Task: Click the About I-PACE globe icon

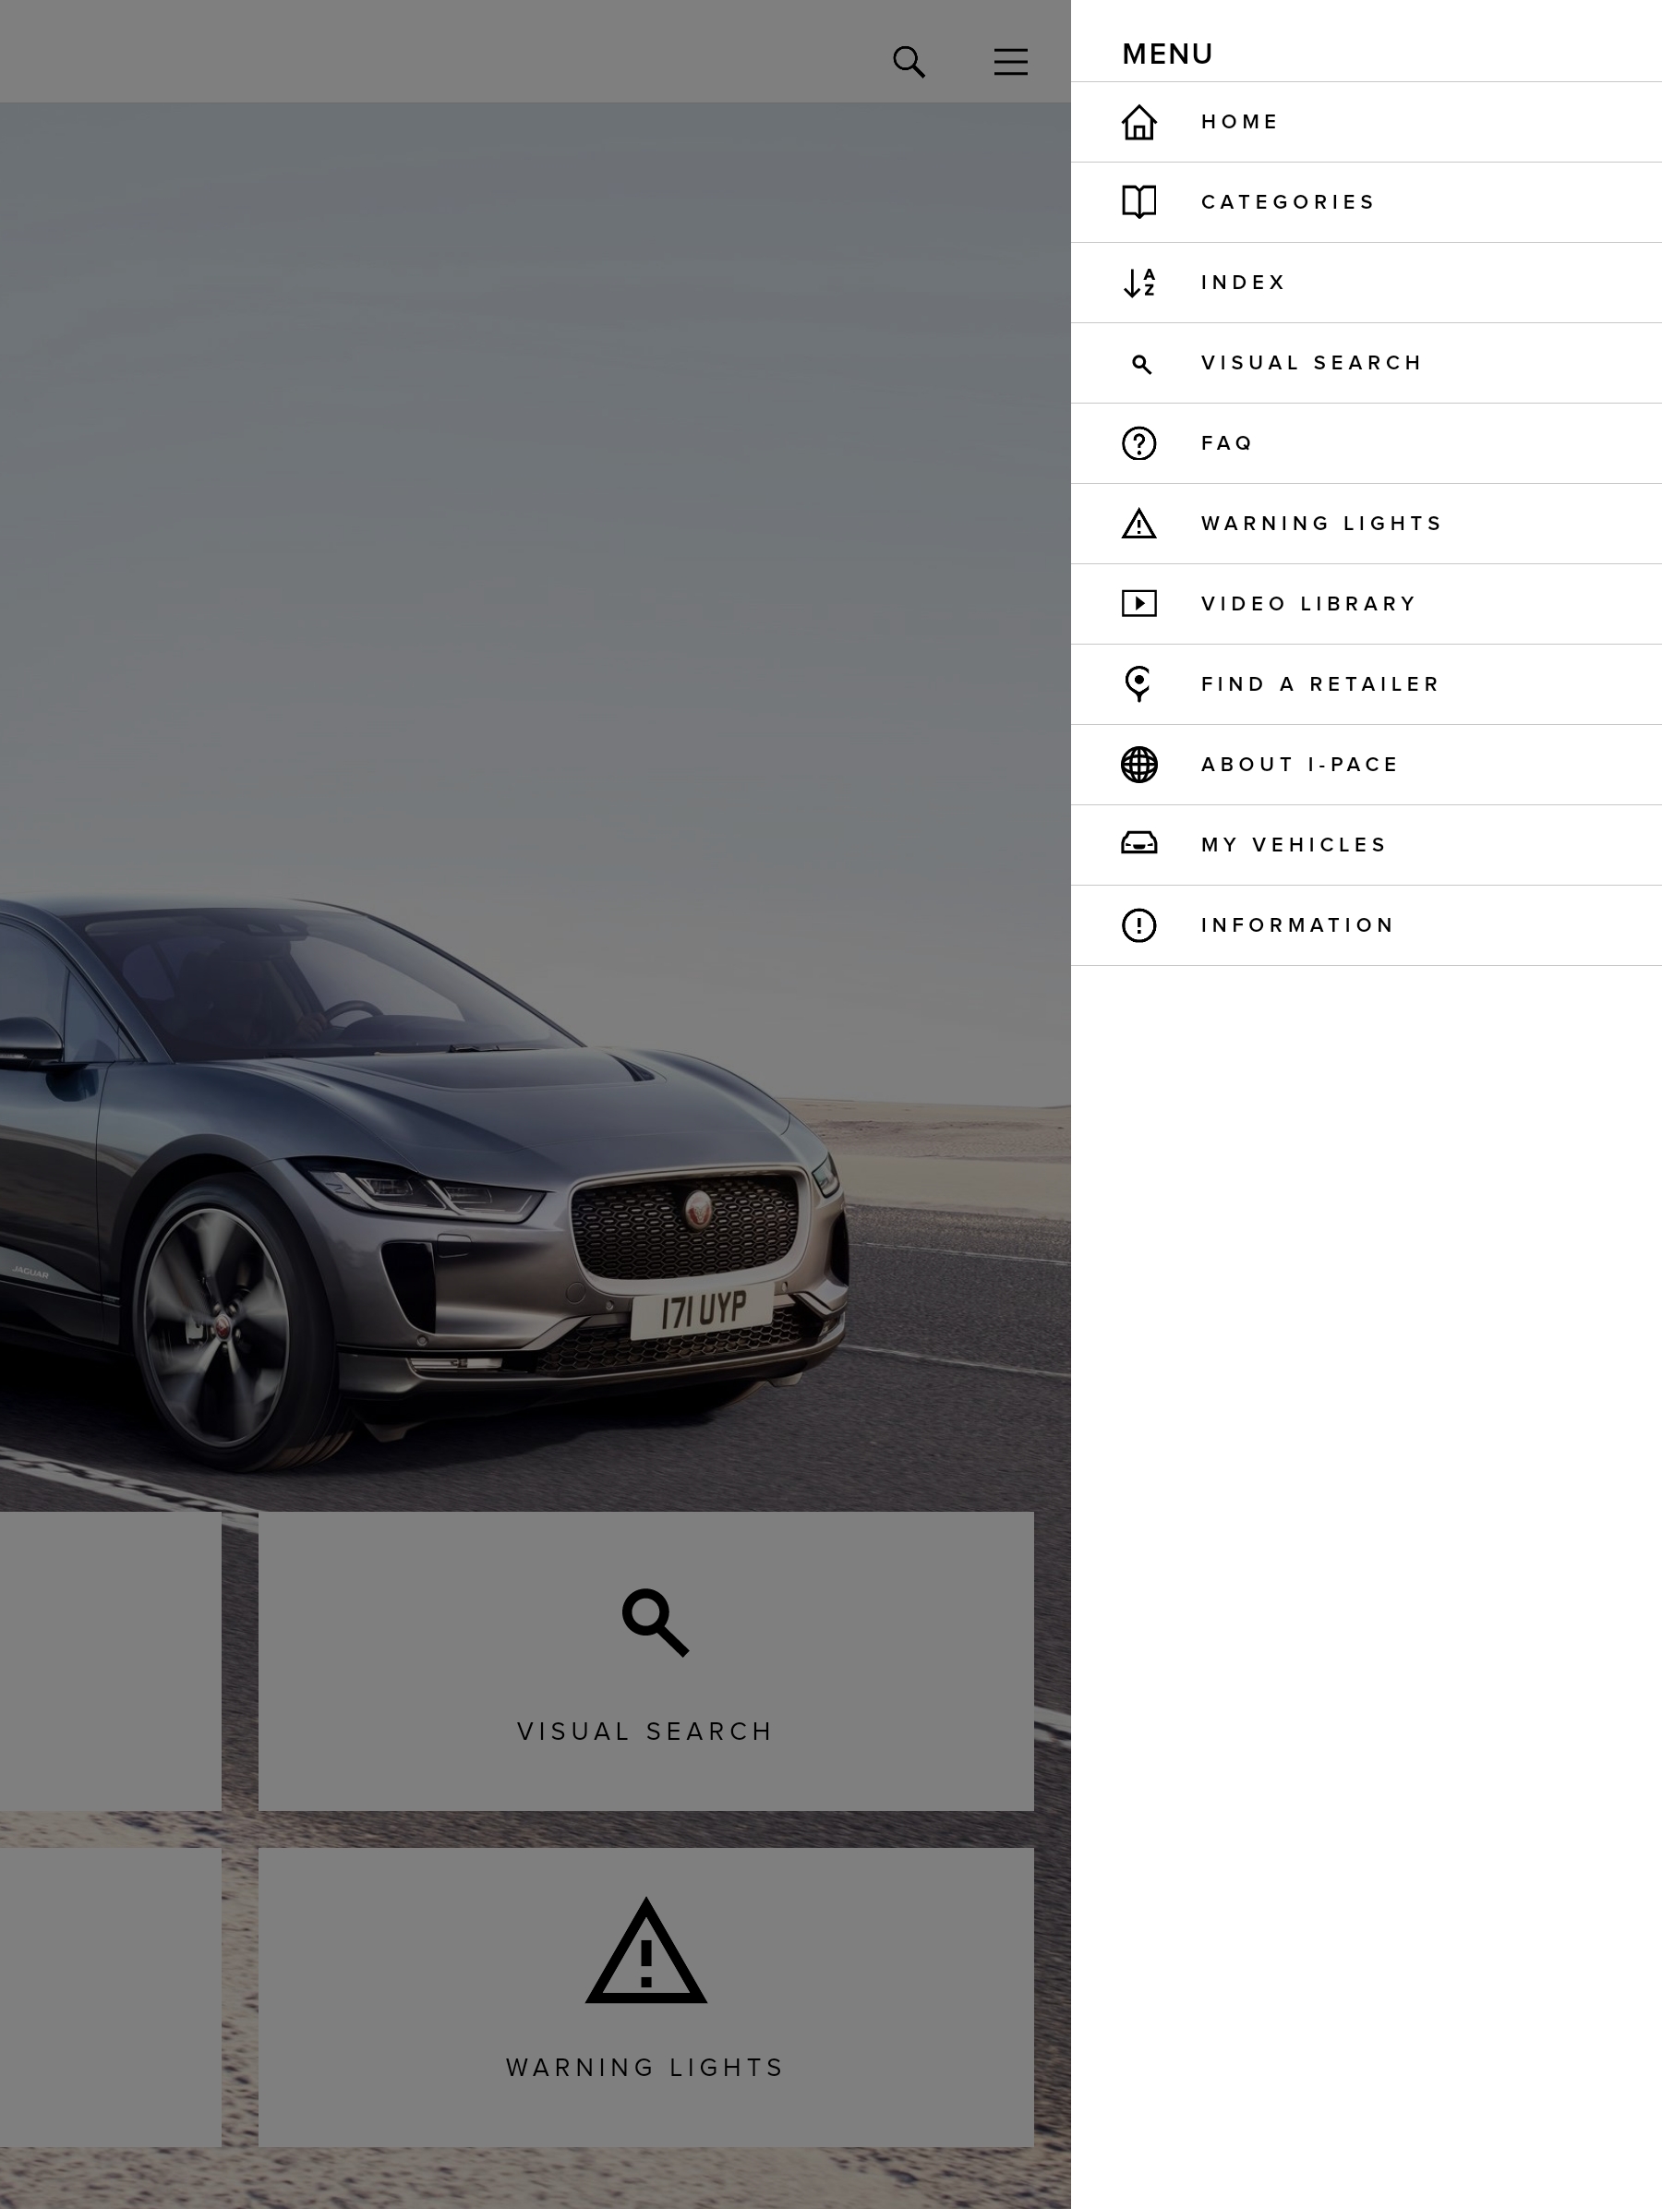Action: (1138, 765)
